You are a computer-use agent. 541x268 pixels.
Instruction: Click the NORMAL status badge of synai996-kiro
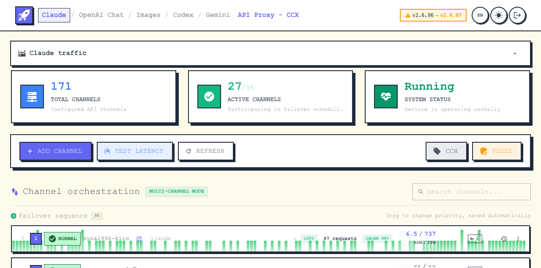[x=62, y=239]
